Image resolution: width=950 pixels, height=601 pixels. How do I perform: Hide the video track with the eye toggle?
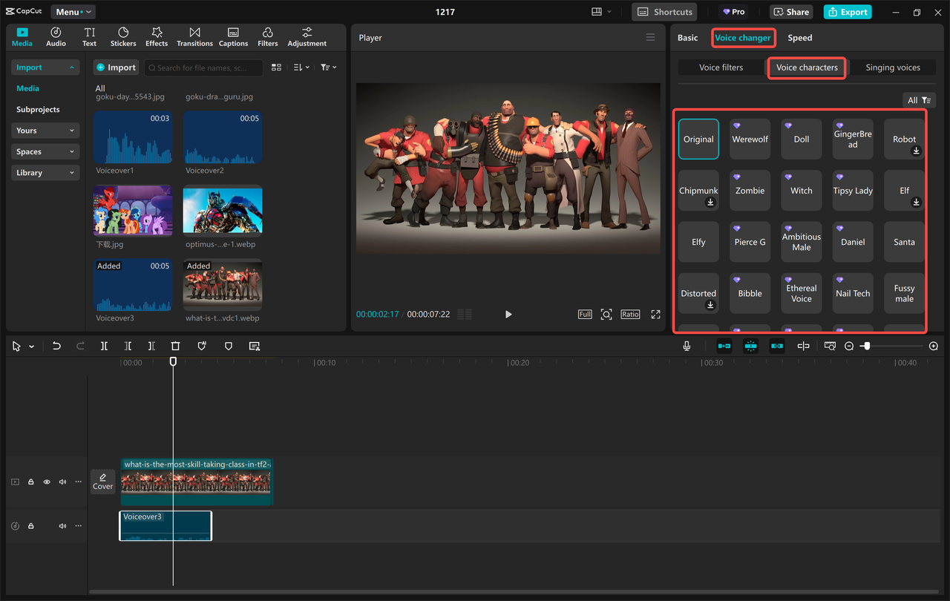[x=46, y=482]
